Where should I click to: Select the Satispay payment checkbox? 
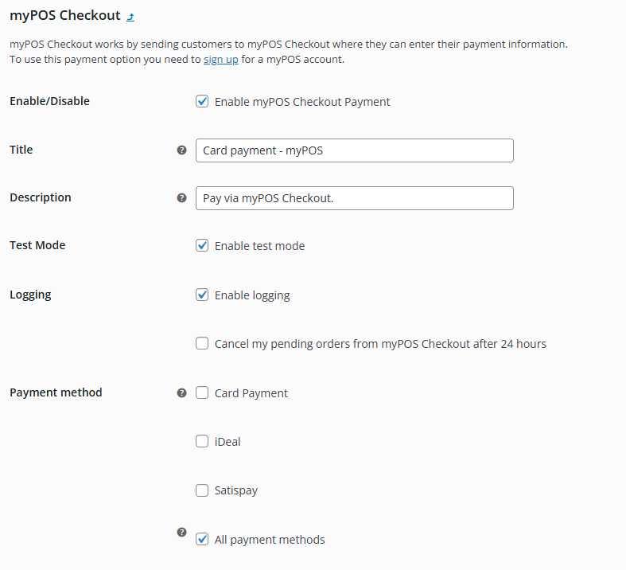click(x=202, y=490)
